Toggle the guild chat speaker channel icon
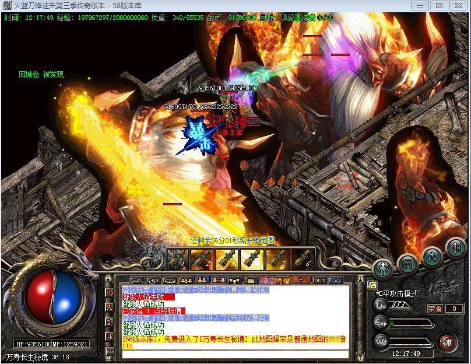Viewport: 471px width, 364px height. (x=110, y=337)
